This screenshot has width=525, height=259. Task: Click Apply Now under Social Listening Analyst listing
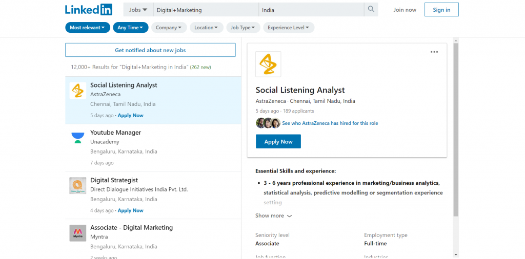click(131, 115)
